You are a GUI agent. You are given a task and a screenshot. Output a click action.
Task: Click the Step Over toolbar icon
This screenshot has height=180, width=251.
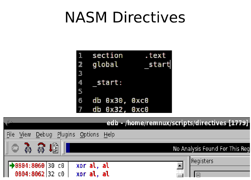[x=41, y=148]
